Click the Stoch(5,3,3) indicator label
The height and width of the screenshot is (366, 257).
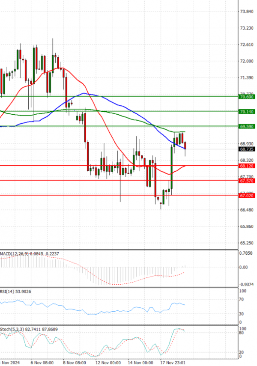(x=29, y=329)
